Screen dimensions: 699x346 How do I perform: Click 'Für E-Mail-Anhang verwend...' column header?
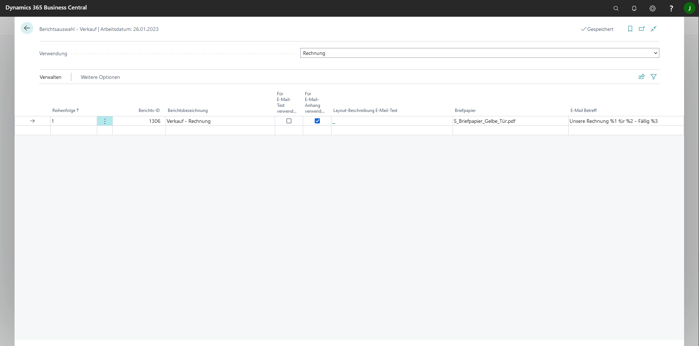(314, 102)
